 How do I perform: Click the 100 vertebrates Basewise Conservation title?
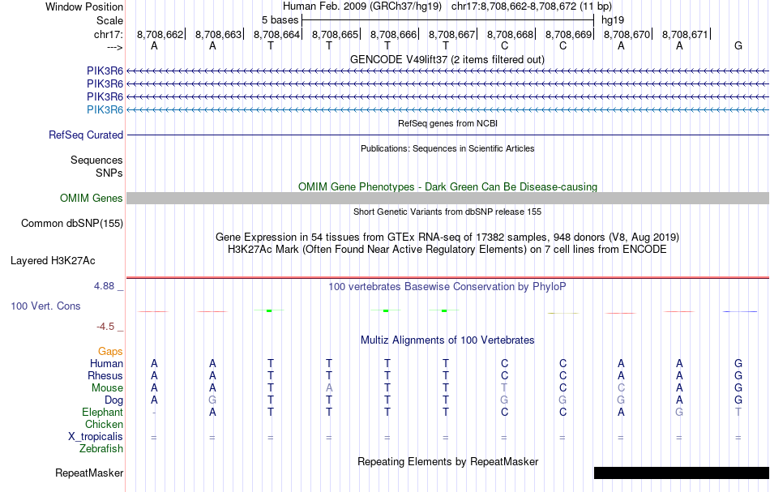click(x=447, y=286)
